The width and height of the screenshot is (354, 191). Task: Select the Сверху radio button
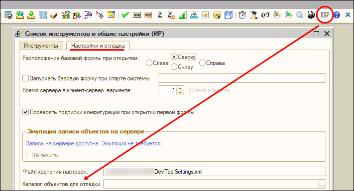174,57
